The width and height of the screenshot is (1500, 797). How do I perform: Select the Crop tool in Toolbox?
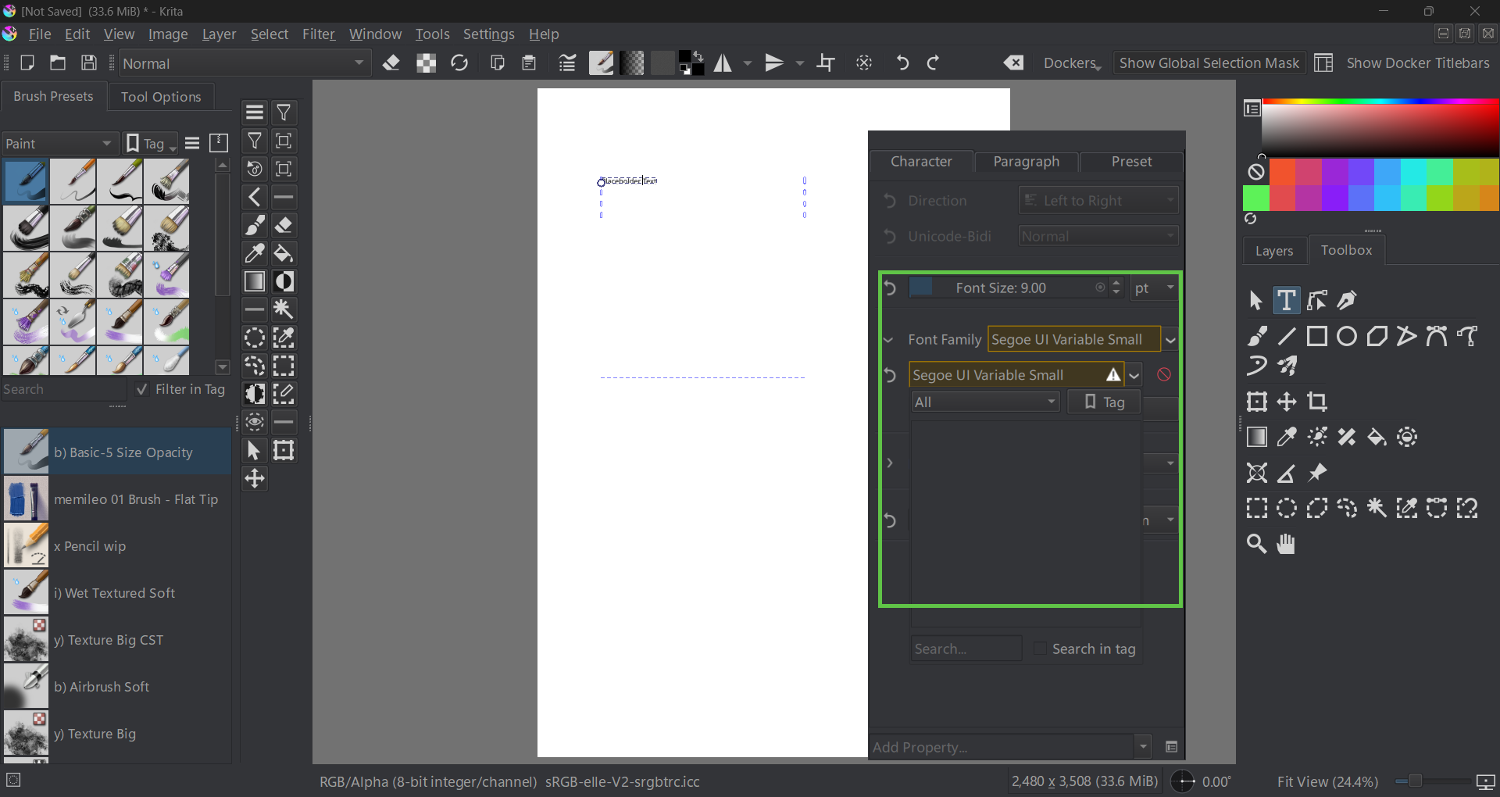1317,402
